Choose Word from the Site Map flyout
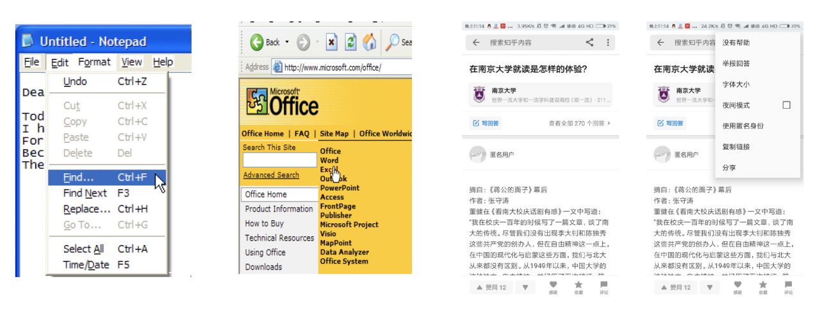 tap(329, 161)
